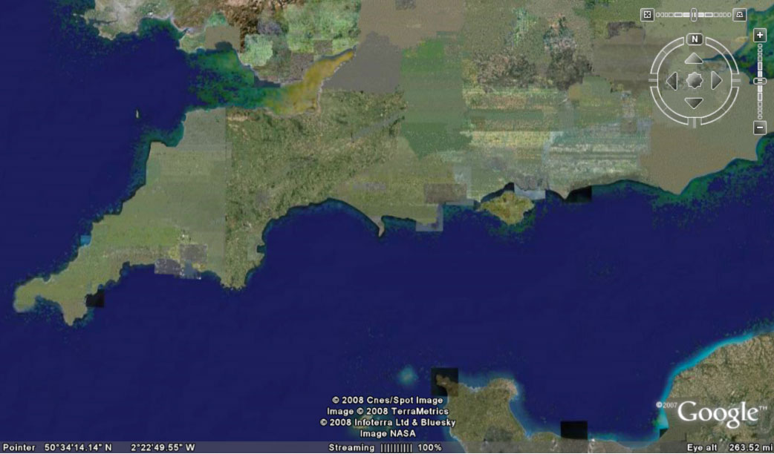Image resolution: width=774 pixels, height=454 pixels.
Task: Click the Eye alt altitude readout
Action: pyautogui.click(x=729, y=447)
